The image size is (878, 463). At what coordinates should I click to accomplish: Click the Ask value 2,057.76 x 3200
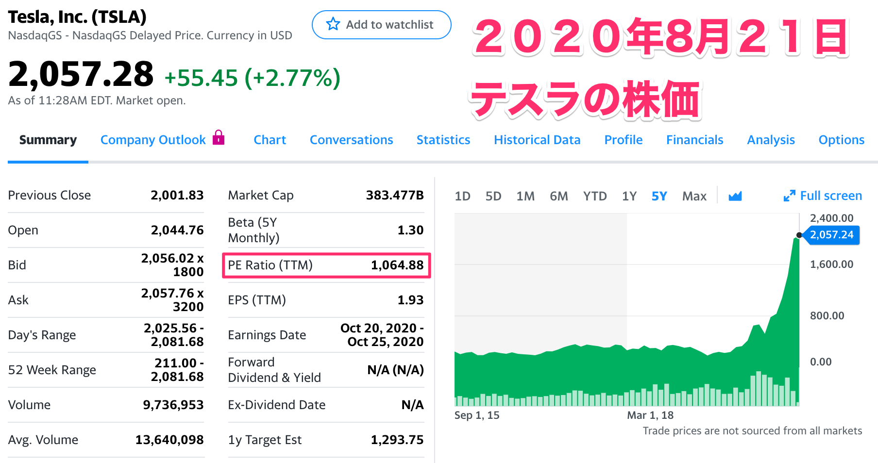pyautogui.click(x=172, y=300)
